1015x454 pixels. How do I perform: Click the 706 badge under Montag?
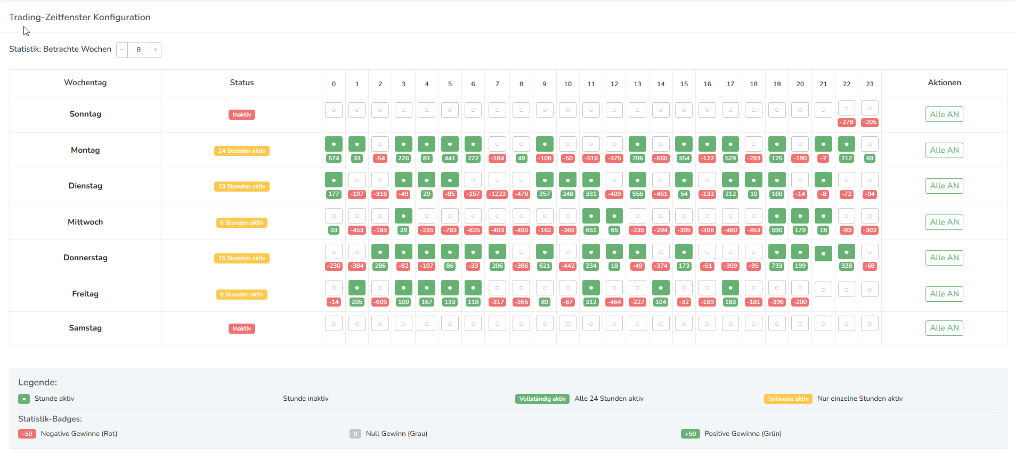click(x=637, y=158)
